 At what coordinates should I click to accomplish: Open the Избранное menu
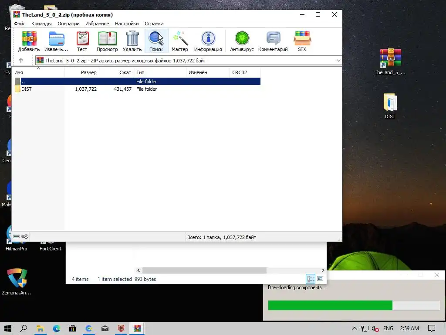(x=97, y=24)
